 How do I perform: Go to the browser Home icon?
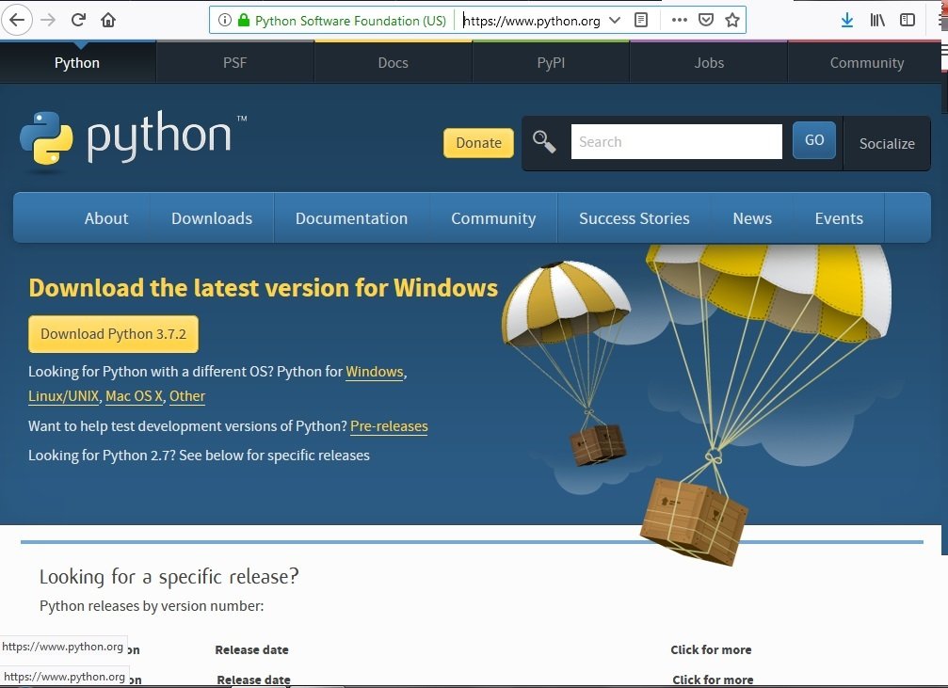108,20
